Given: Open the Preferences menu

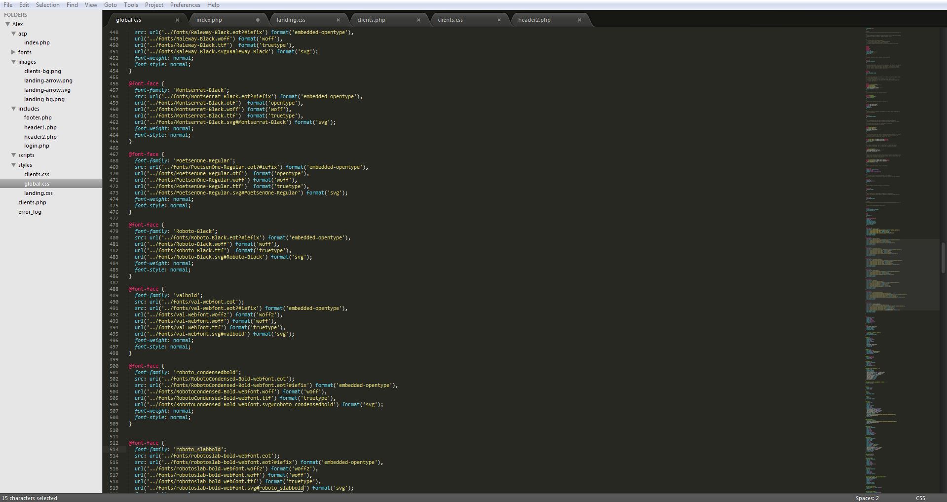Looking at the screenshot, I should [185, 5].
